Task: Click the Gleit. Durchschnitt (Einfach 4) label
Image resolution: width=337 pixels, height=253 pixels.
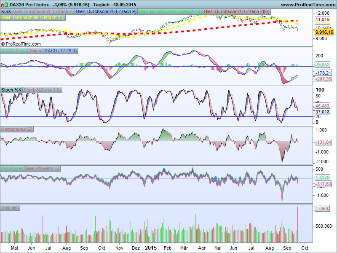Action: pos(43,11)
